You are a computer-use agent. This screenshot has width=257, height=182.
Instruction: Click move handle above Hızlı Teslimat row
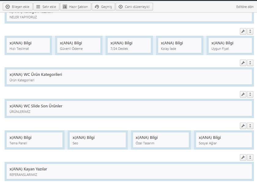[x=250, y=31]
